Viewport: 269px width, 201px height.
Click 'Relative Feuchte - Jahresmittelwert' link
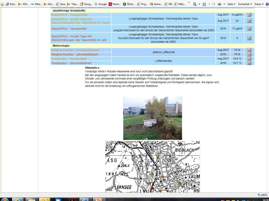pos(75,54)
